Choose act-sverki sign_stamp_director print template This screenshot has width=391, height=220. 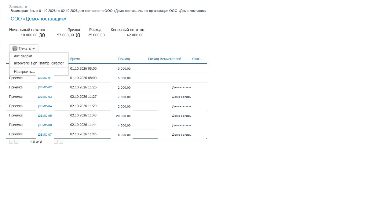39,63
